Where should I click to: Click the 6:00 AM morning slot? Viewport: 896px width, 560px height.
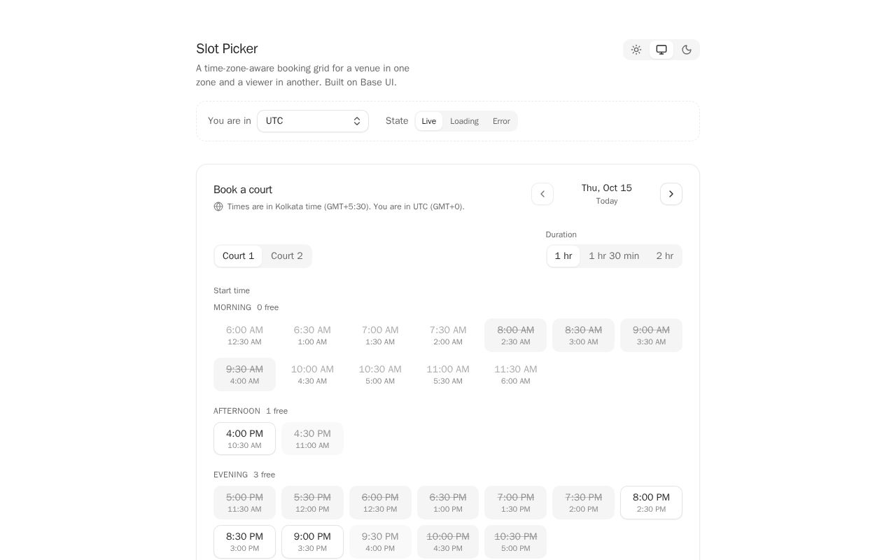point(244,335)
